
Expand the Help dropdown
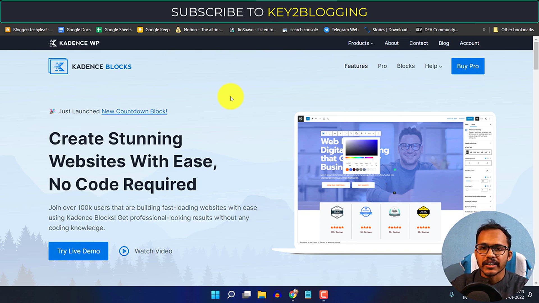point(433,66)
